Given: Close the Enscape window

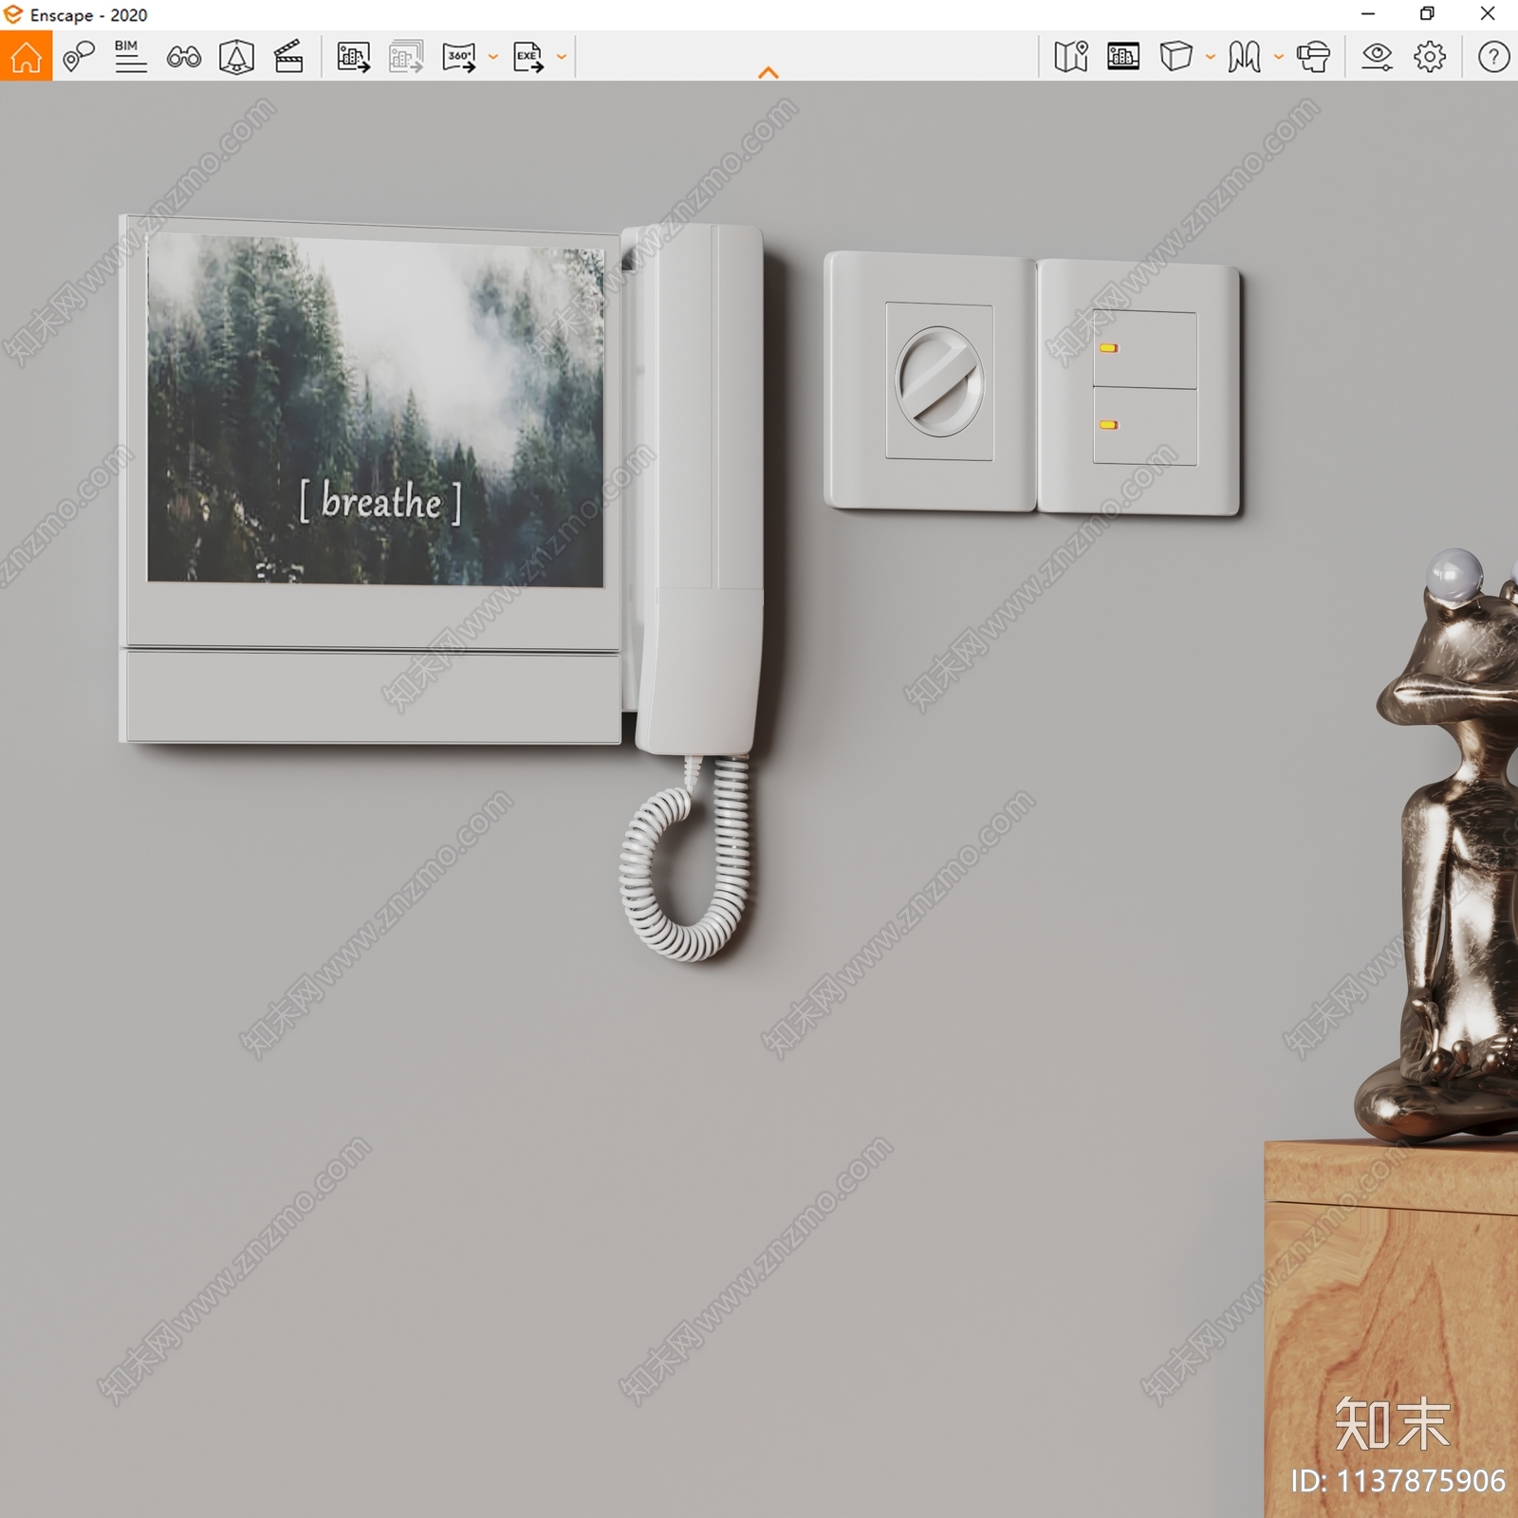Looking at the screenshot, I should tap(1488, 14).
